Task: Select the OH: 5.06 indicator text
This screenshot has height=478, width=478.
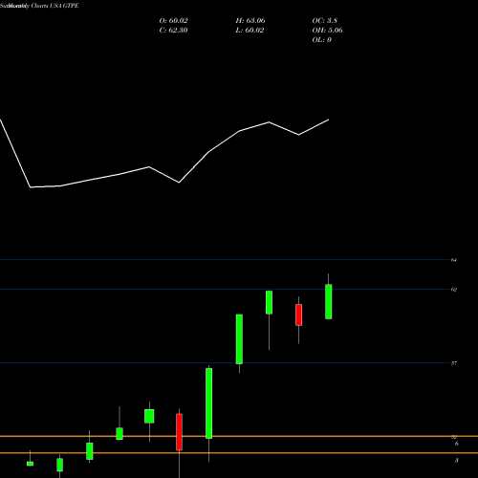Action: tap(327, 31)
